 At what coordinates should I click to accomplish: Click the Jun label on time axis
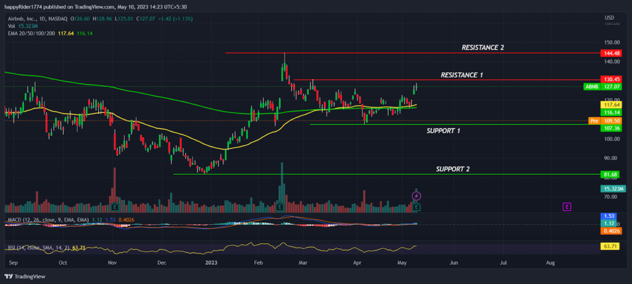(x=454, y=262)
